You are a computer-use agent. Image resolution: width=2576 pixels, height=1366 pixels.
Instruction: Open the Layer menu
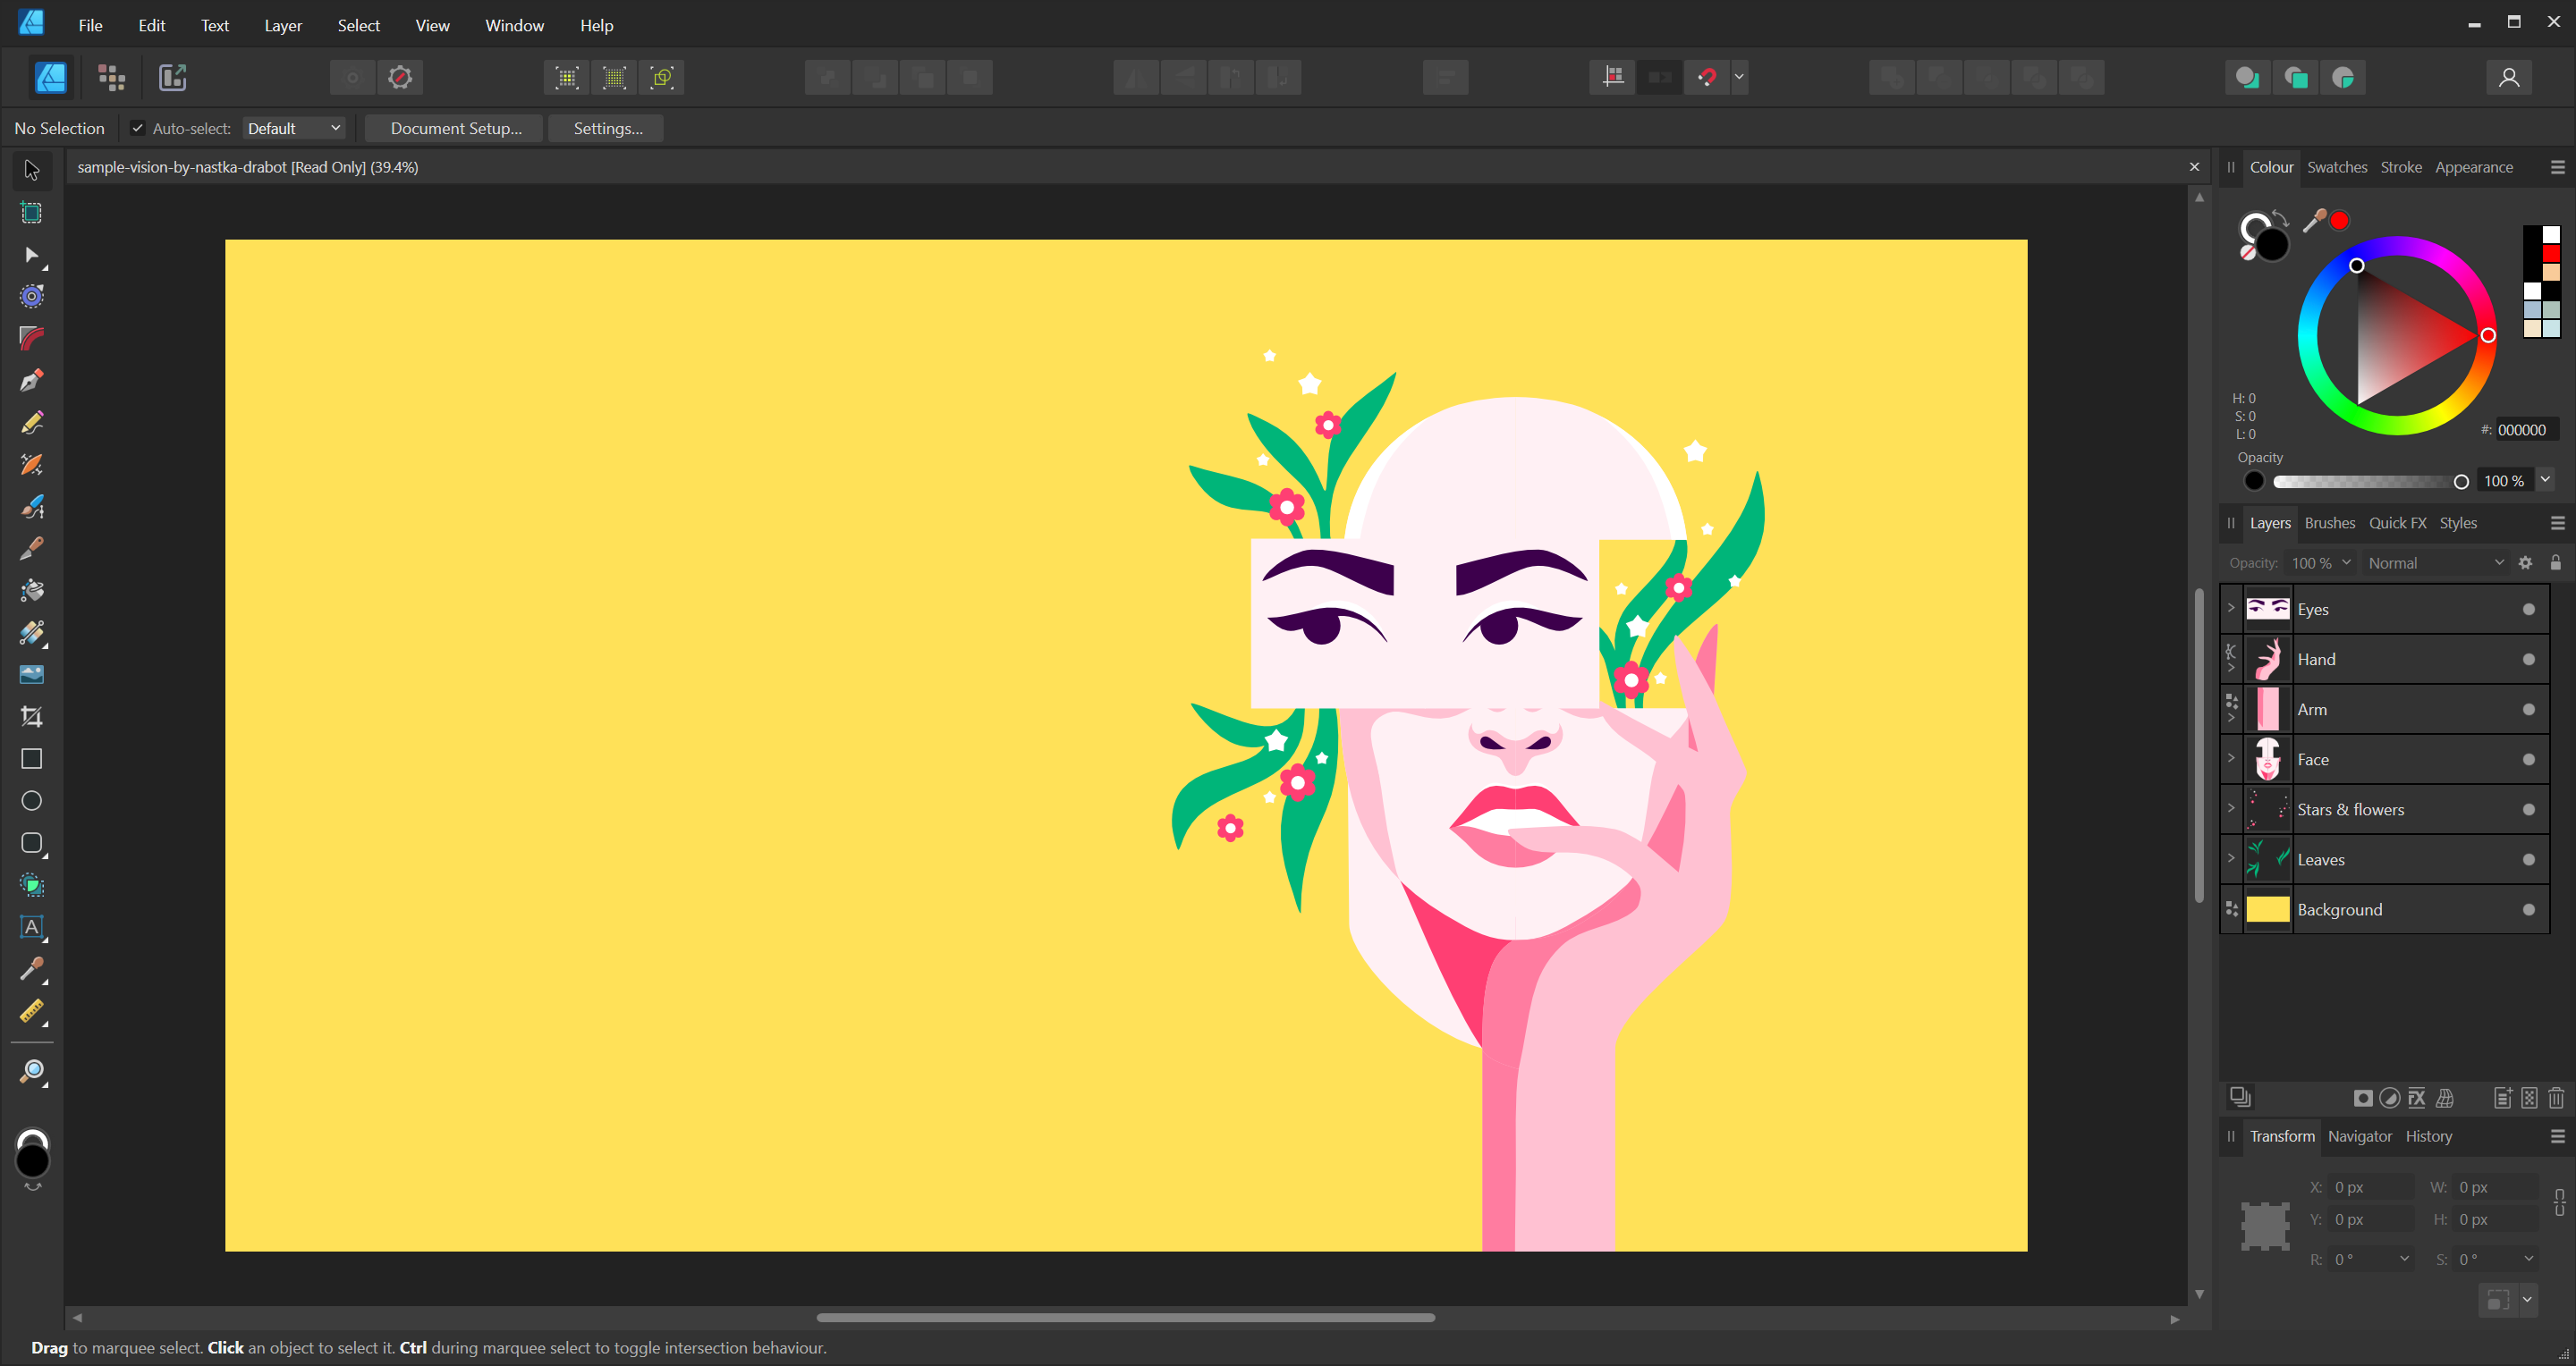point(283,25)
